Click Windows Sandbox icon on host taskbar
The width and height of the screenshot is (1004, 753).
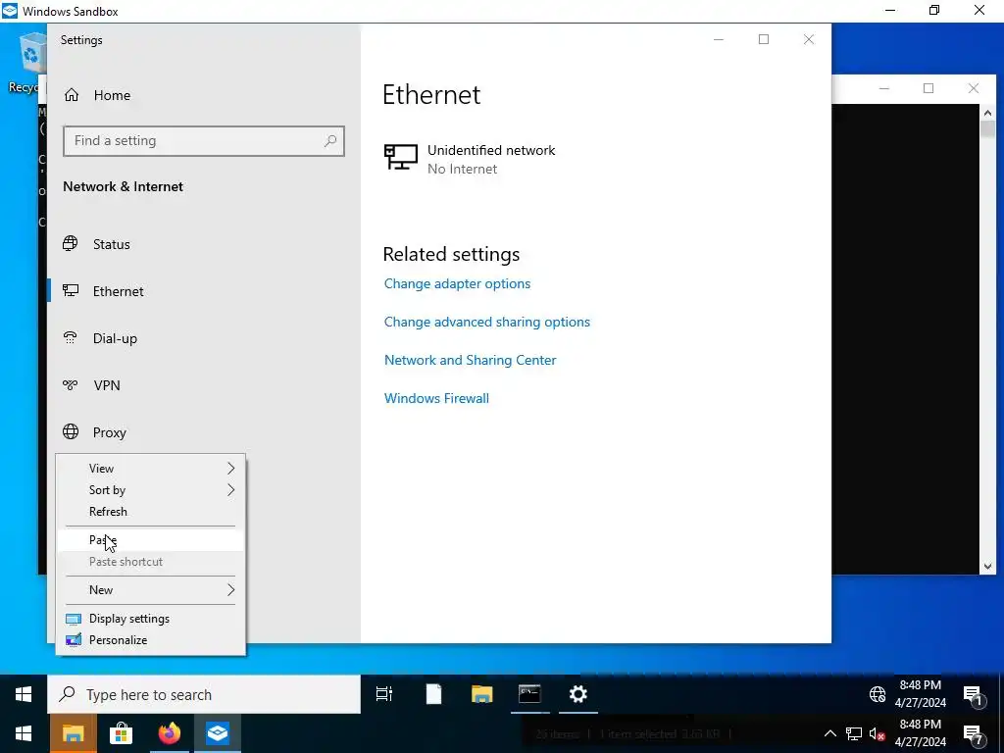[x=218, y=733]
